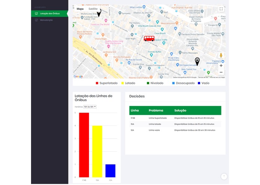
Task: Click the Street View pegman icon
Action: click(x=221, y=55)
